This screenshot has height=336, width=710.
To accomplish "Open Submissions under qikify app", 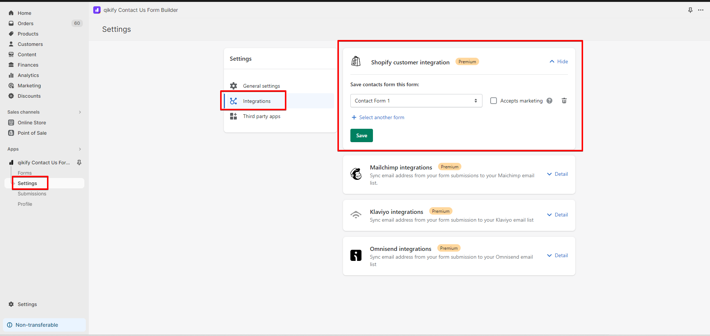I will (32, 194).
